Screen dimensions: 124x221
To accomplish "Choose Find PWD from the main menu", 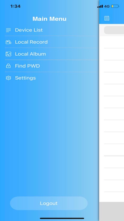I will [52, 66].
